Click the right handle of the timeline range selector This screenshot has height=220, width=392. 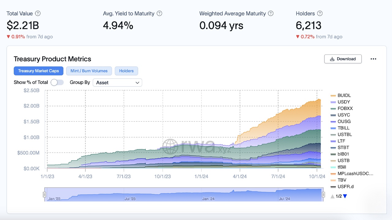(323, 194)
